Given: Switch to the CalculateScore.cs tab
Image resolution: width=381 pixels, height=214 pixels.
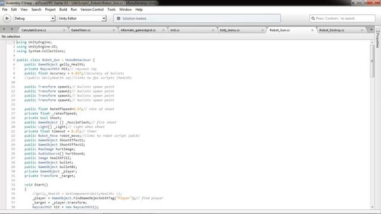Looking at the screenshot, I should [x=42, y=30].
